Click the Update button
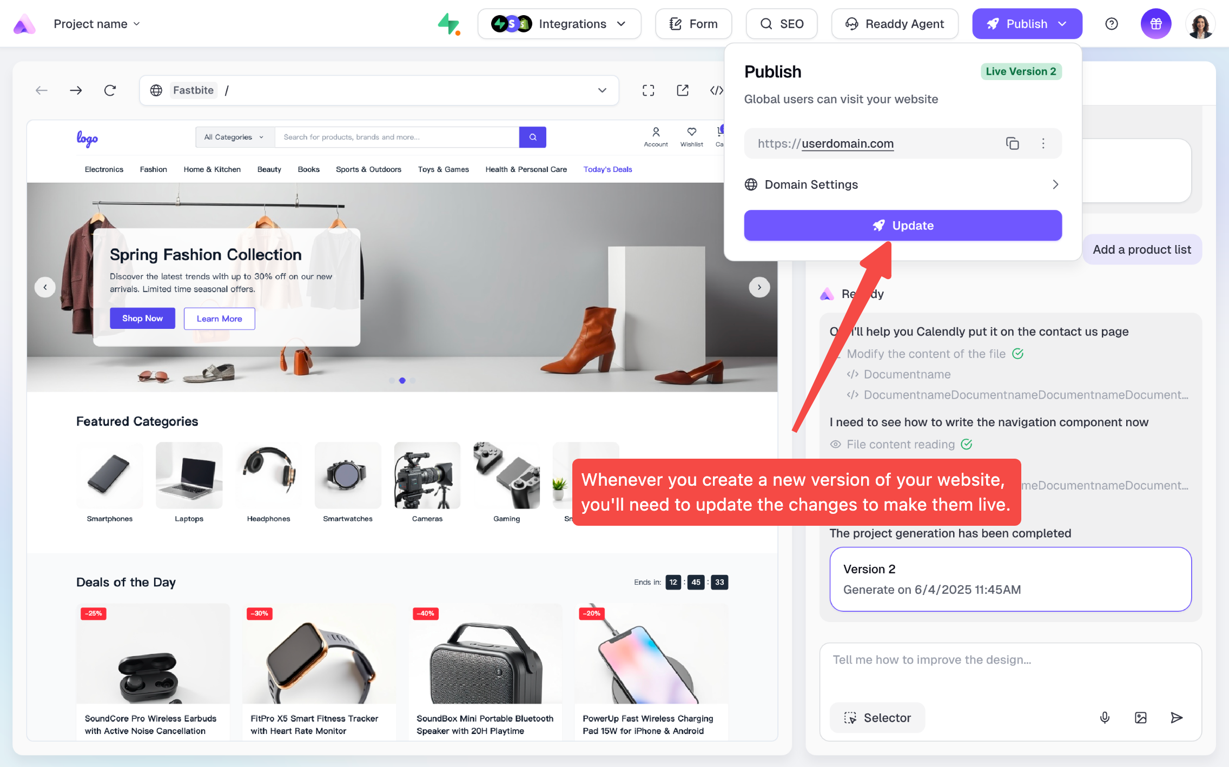Screen dimensions: 1229x767 (x=902, y=226)
